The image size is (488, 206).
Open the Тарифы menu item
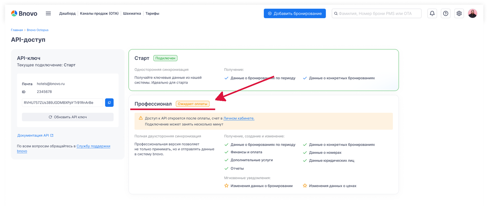tap(152, 13)
